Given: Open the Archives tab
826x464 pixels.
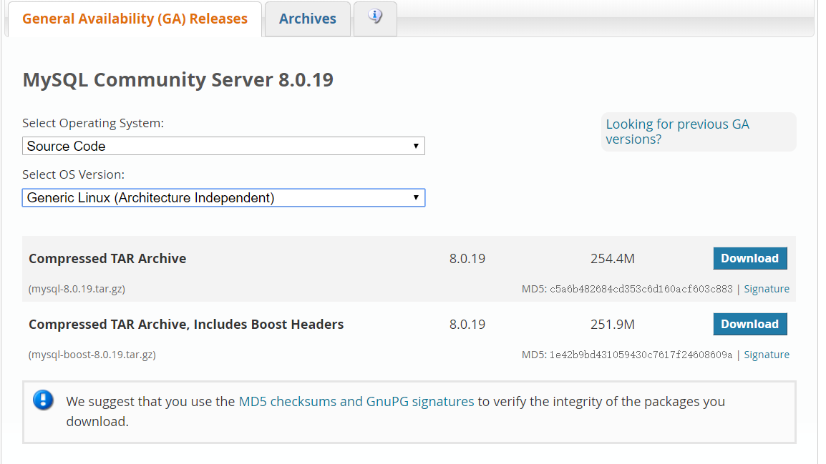Looking at the screenshot, I should [308, 19].
